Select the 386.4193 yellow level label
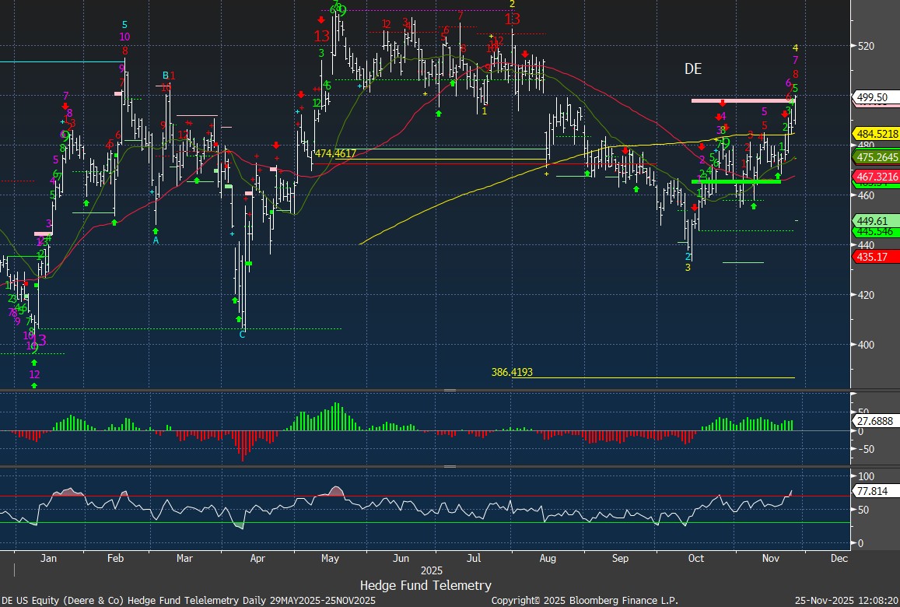 click(512, 373)
